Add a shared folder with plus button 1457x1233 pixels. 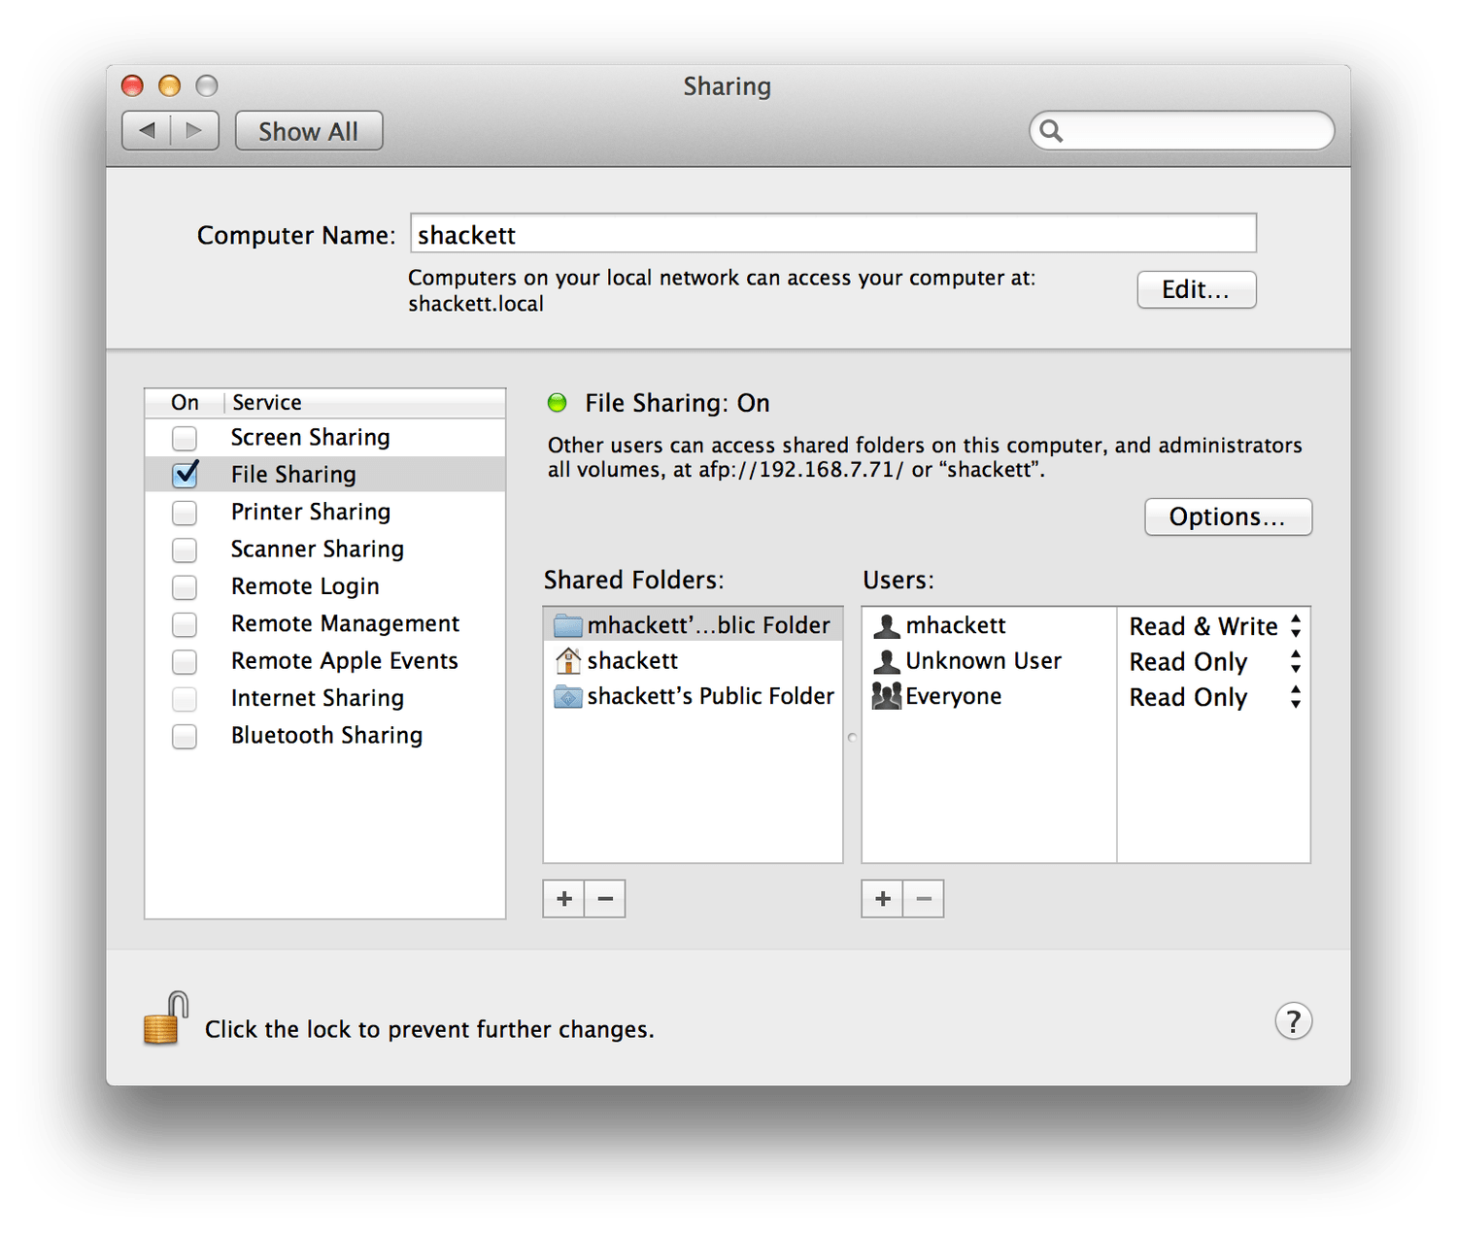point(564,899)
